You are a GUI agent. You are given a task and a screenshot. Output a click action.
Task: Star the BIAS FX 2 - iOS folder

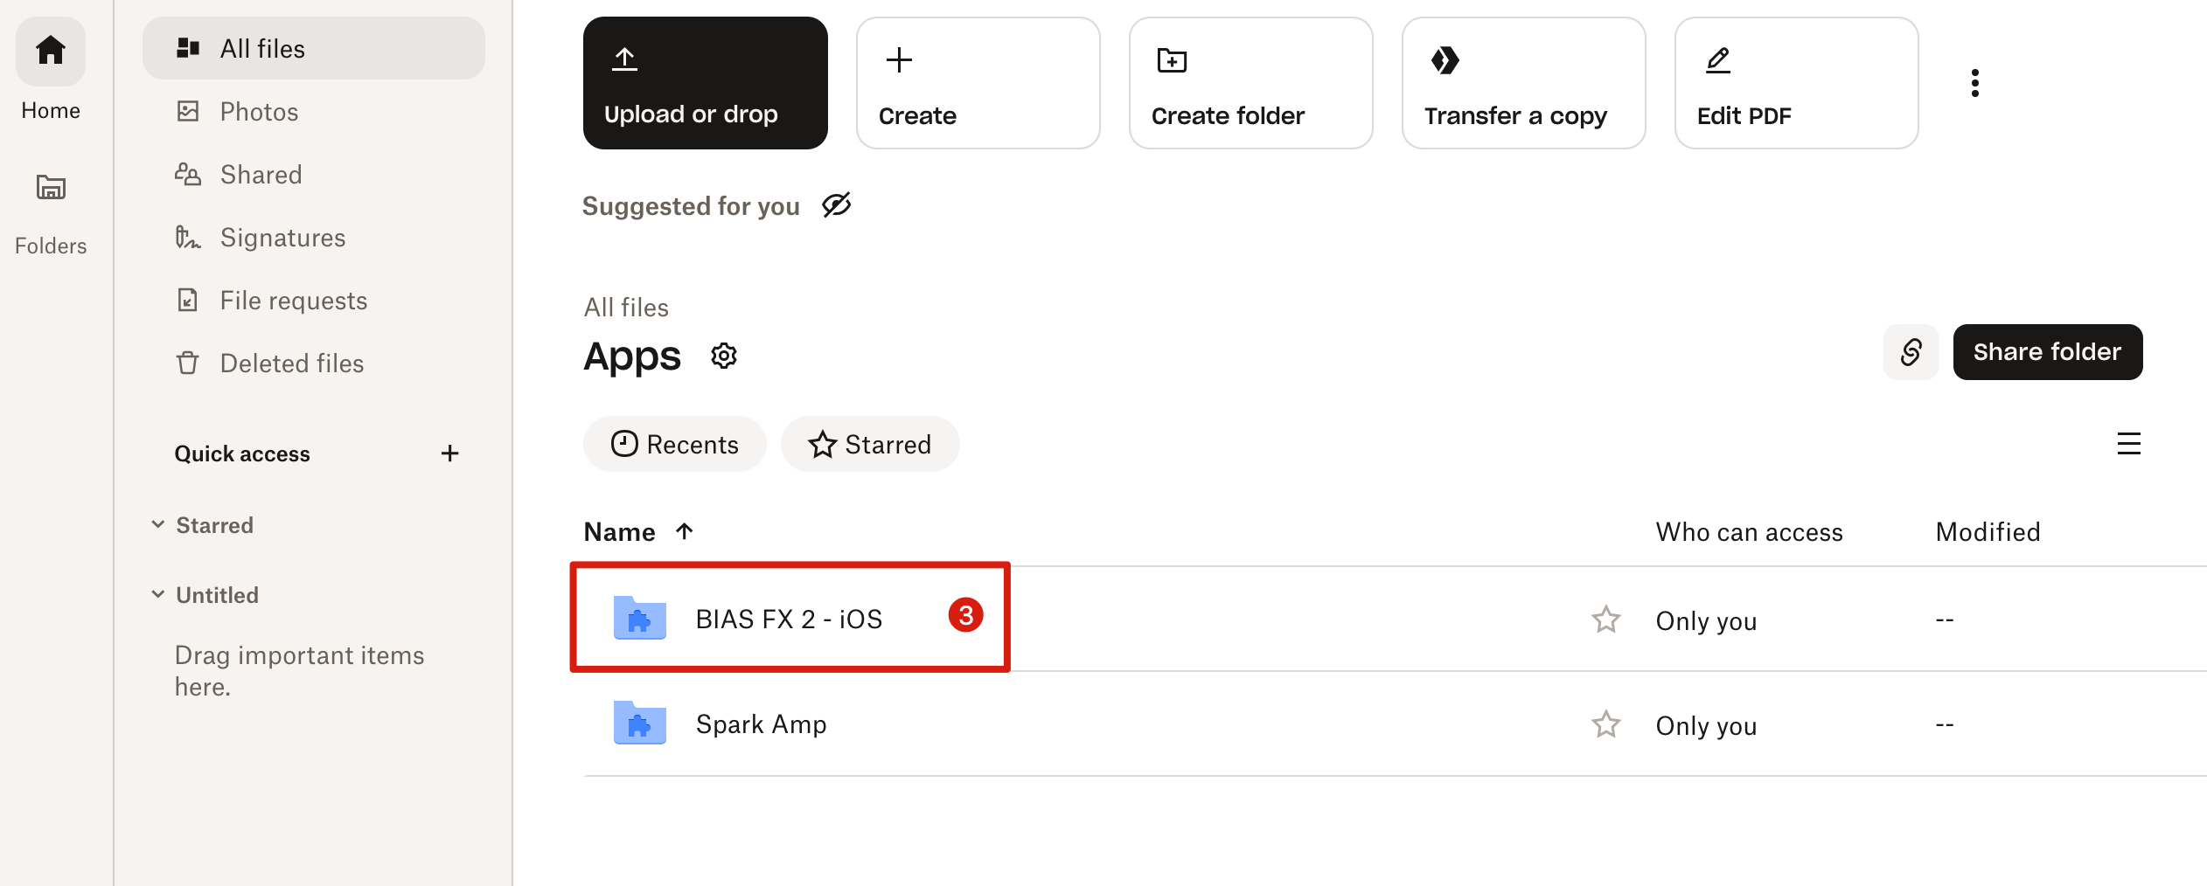coord(1606,620)
